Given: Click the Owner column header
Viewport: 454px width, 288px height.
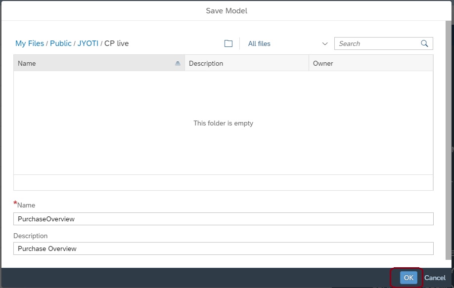Looking at the screenshot, I should tap(371, 63).
